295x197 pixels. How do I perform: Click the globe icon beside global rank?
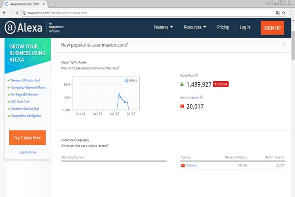pos(182,84)
